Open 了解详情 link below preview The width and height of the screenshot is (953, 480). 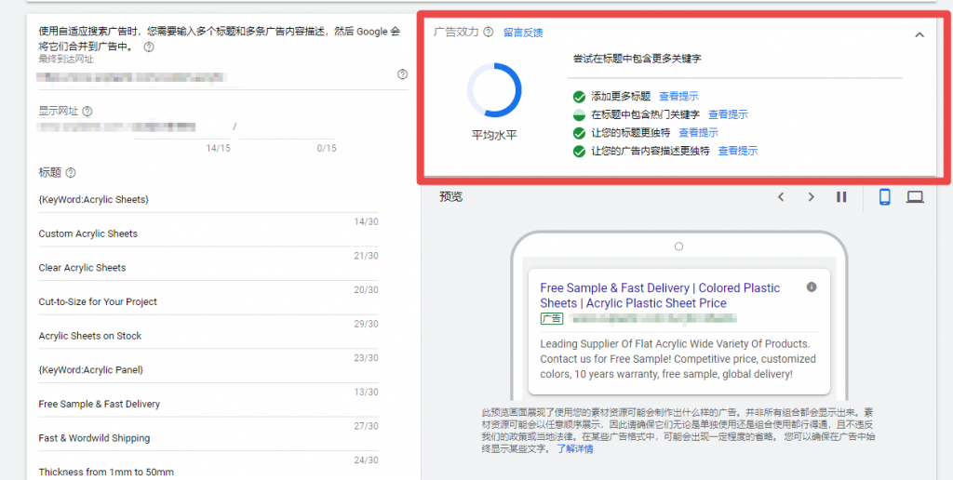[575, 449]
